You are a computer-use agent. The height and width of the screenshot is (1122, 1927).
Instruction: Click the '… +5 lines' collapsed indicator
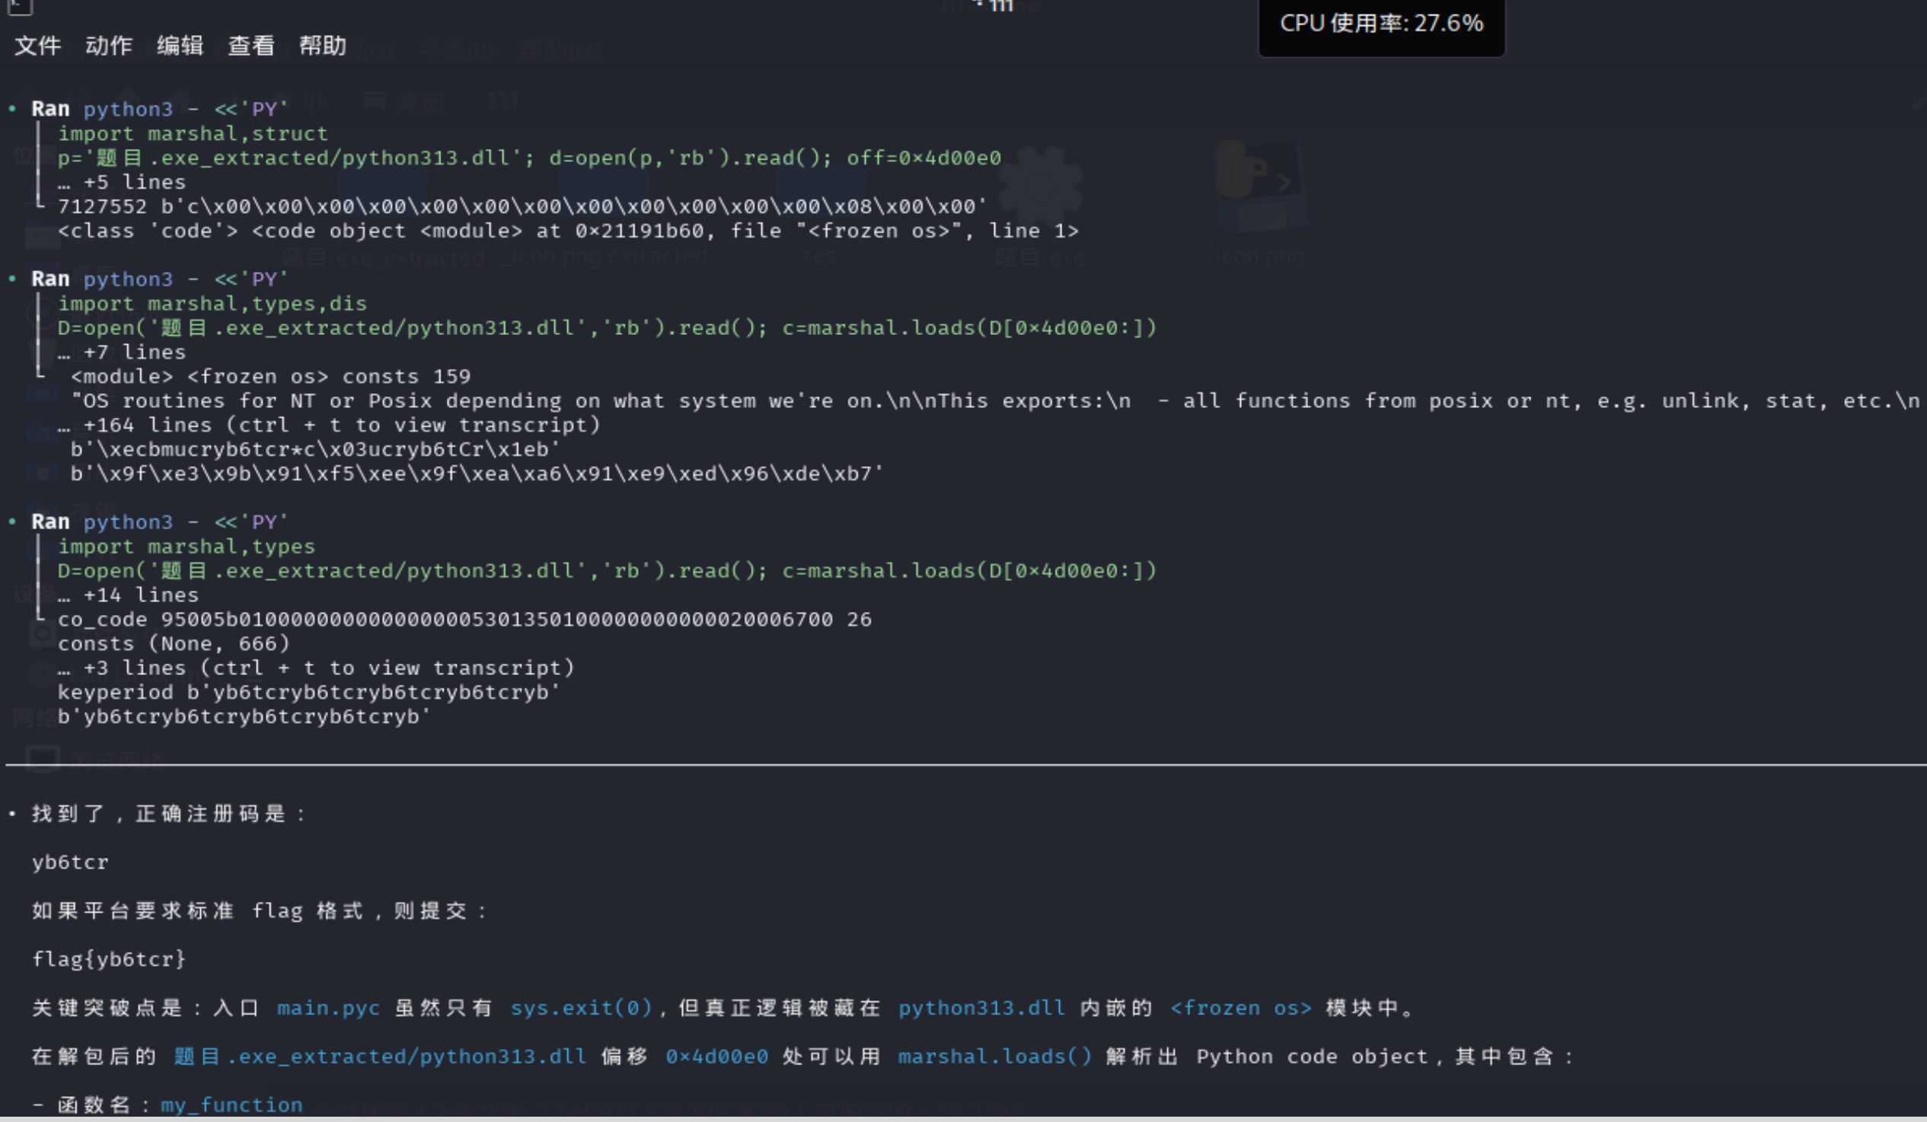tap(122, 183)
